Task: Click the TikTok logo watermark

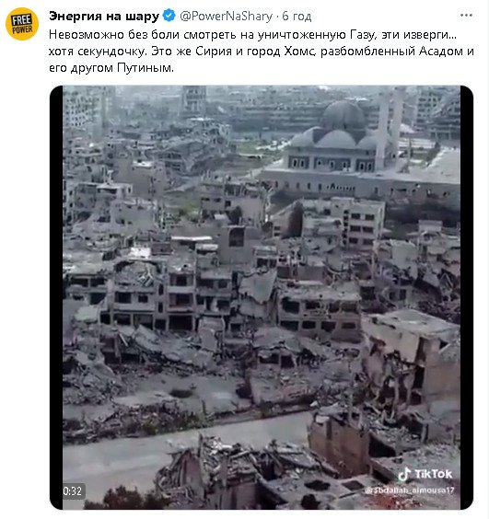Action: (x=404, y=474)
